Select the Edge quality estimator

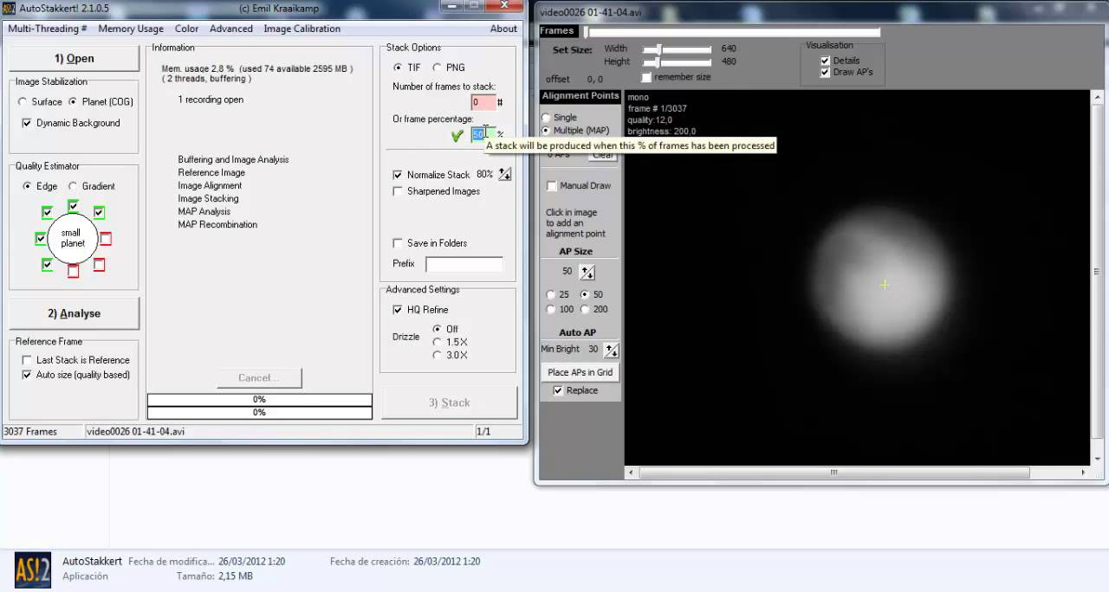28,186
